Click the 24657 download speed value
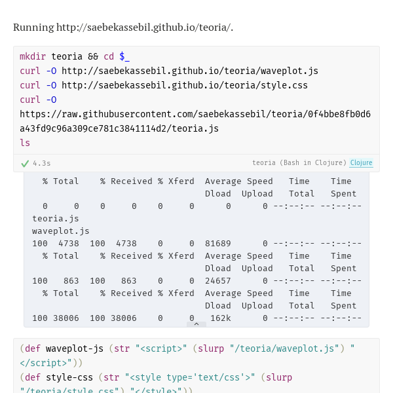Screen dimensions: 393x393 point(218,281)
